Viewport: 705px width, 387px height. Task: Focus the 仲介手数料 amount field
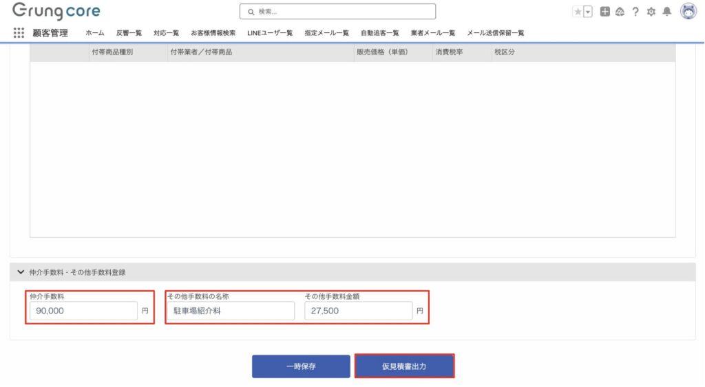[x=83, y=311]
